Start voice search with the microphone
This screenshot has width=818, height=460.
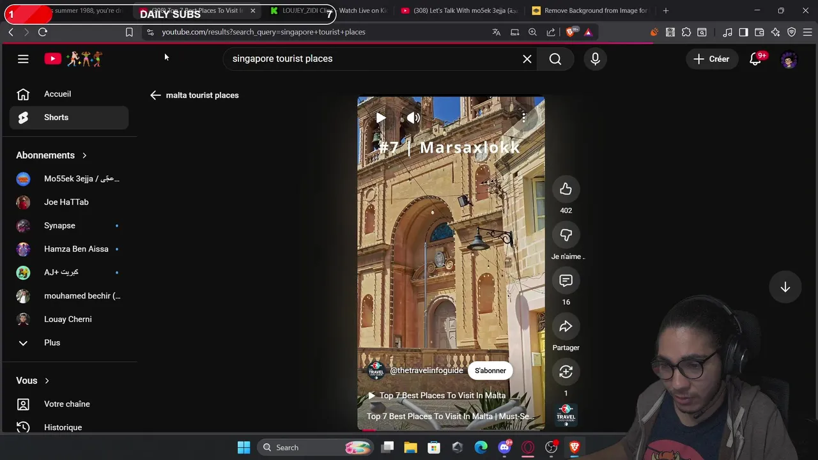pos(595,59)
